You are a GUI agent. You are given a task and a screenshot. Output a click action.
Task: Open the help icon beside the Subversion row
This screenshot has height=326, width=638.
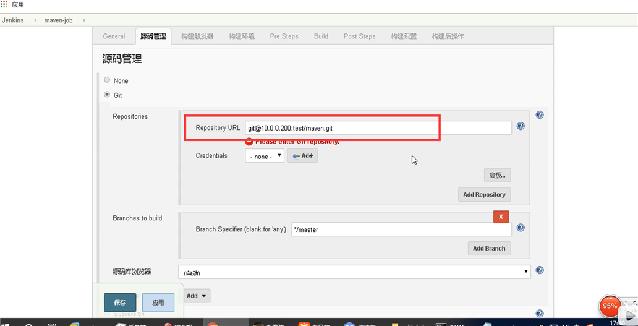[x=540, y=314]
